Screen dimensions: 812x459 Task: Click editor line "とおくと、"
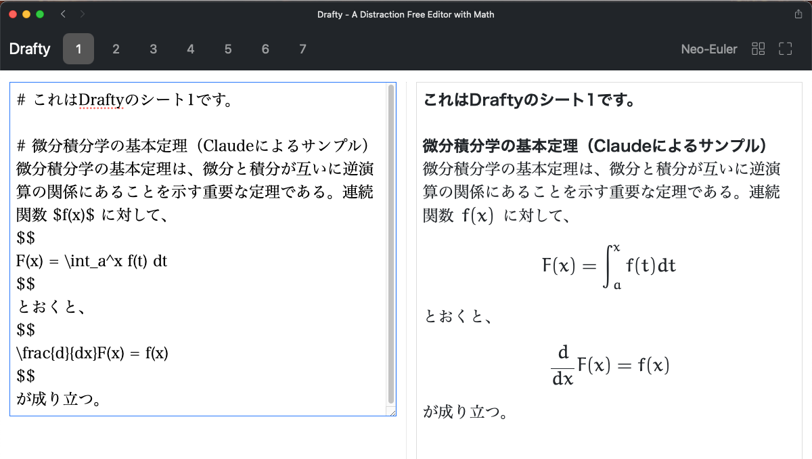pyautogui.click(x=51, y=307)
